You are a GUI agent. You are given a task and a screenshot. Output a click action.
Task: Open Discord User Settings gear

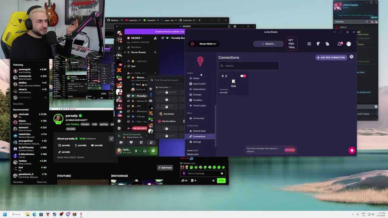click(153, 151)
